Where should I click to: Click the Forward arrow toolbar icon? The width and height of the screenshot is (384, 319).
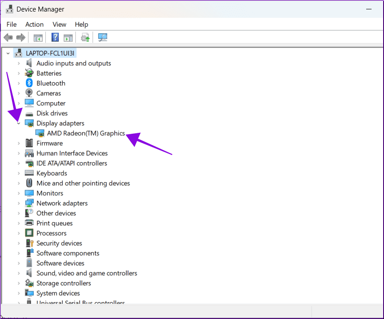click(21, 37)
